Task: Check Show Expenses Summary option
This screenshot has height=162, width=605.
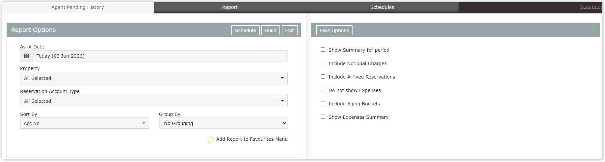Action: coord(323,117)
